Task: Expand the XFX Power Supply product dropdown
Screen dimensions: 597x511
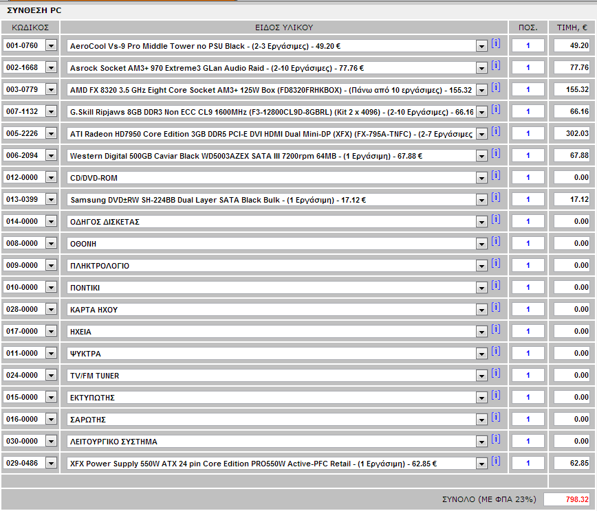Action: (x=481, y=464)
